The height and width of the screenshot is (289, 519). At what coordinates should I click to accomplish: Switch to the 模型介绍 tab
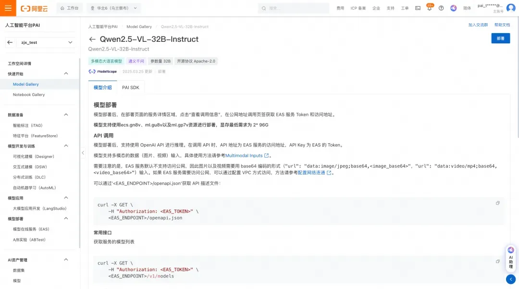point(103,88)
